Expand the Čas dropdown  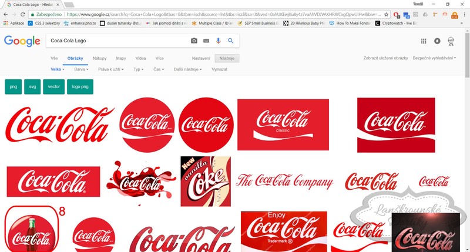159,69
